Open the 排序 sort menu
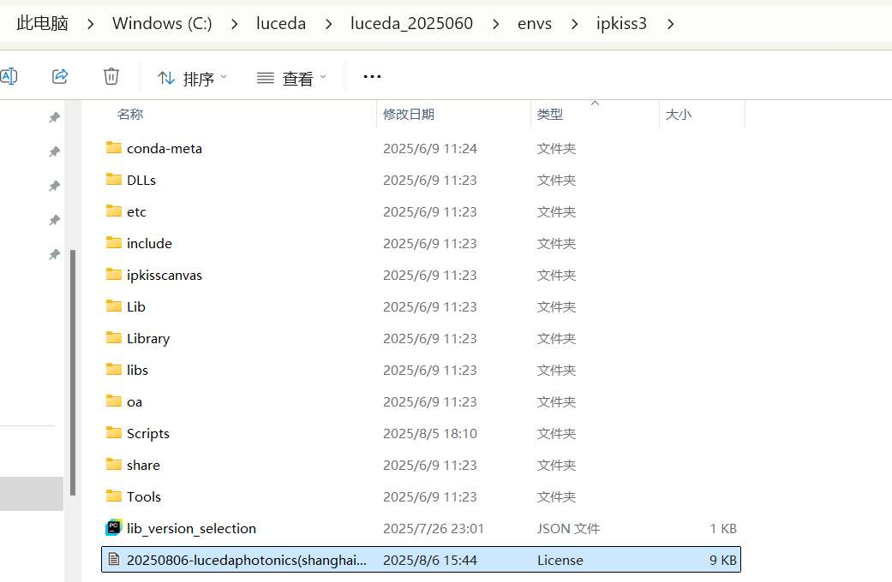892x582 pixels. click(192, 78)
